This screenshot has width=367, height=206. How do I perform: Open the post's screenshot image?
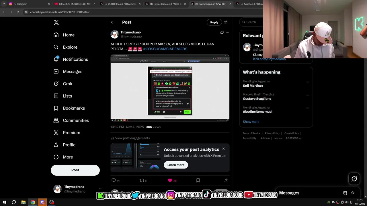click(170, 88)
